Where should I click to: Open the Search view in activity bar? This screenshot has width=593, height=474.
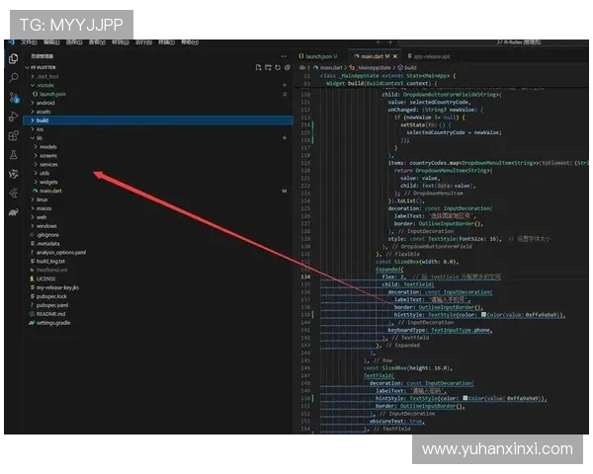coord(13,77)
